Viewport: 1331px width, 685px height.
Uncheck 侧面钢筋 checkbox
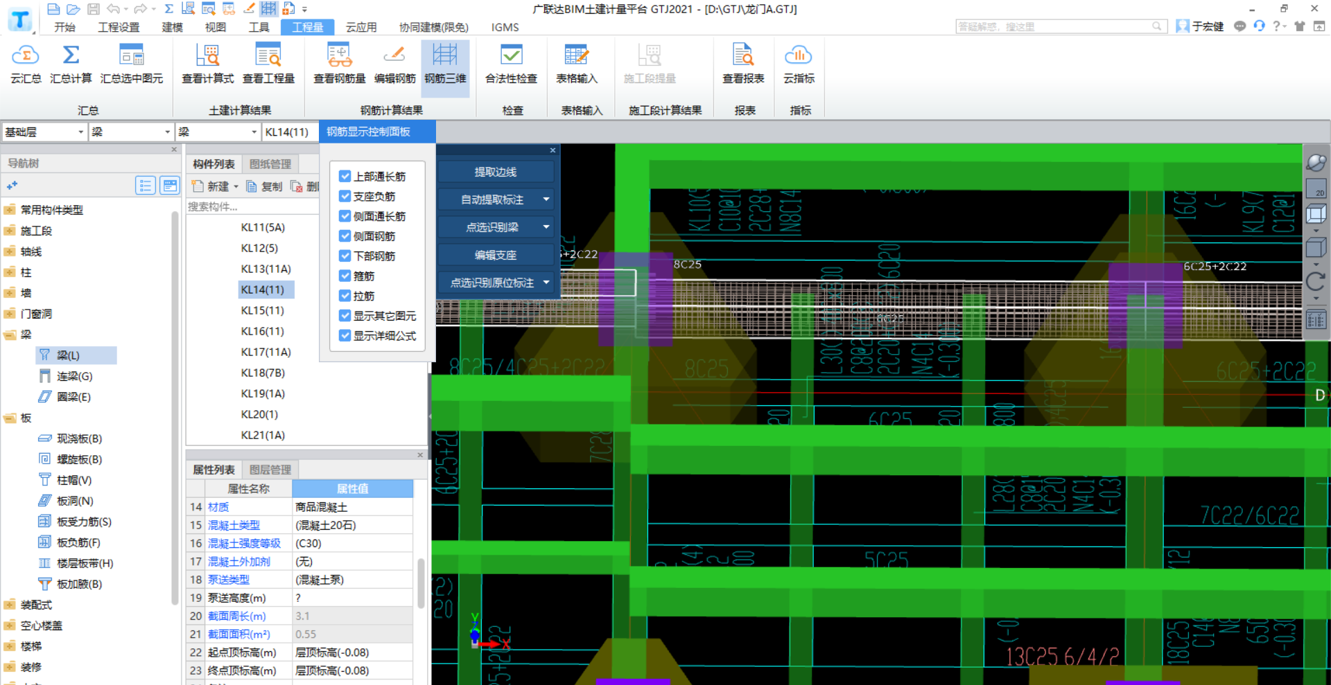tap(345, 235)
